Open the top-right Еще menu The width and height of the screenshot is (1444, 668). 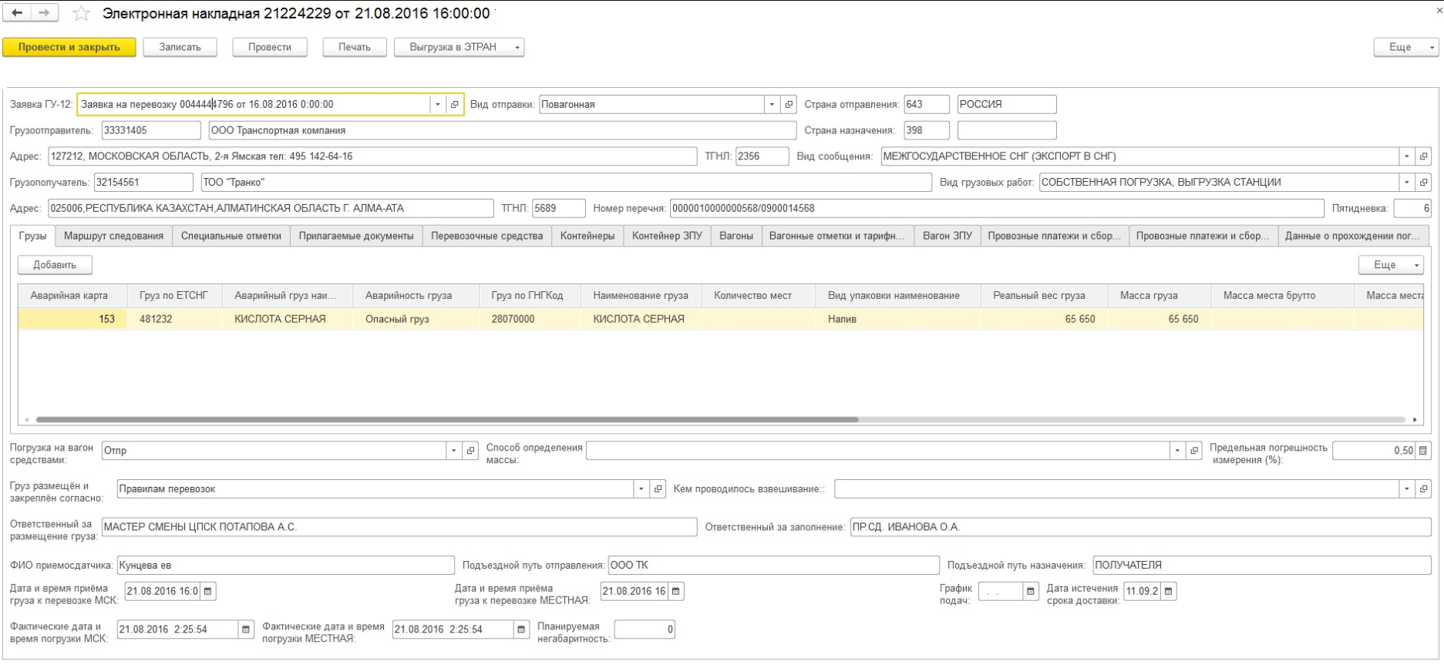(1406, 48)
